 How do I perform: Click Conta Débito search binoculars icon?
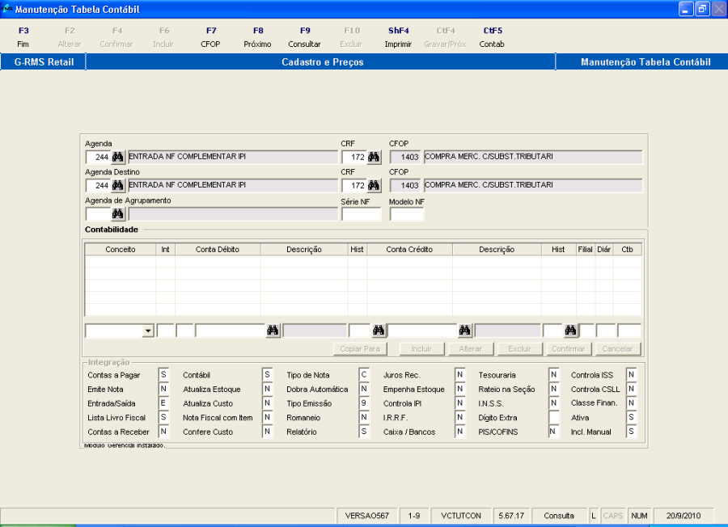[273, 331]
